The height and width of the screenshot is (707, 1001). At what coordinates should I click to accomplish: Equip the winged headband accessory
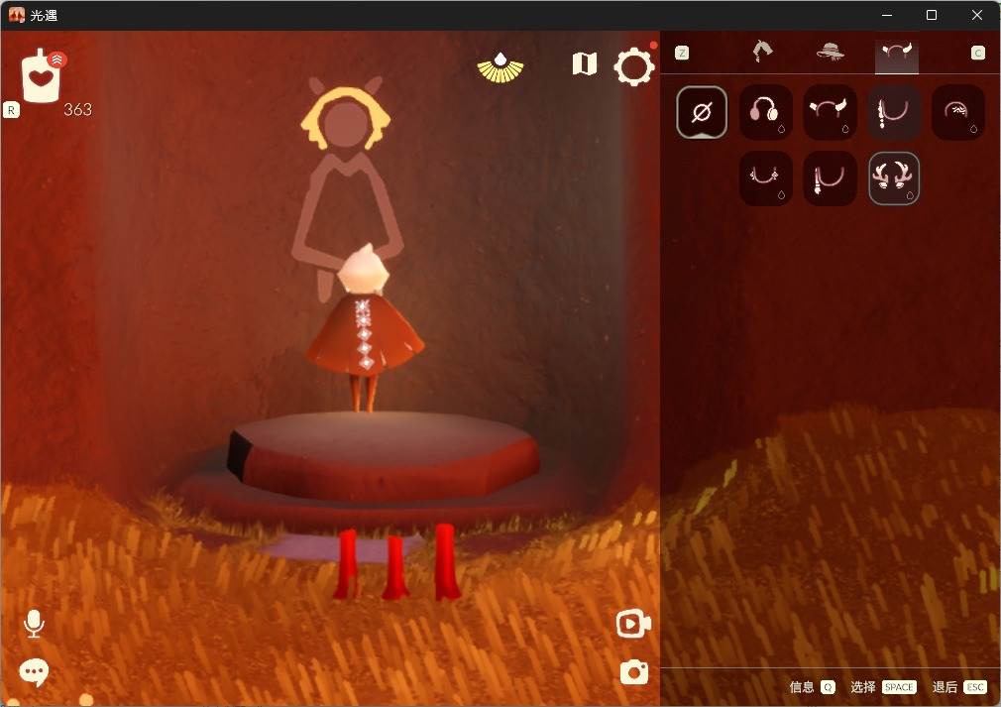point(830,112)
